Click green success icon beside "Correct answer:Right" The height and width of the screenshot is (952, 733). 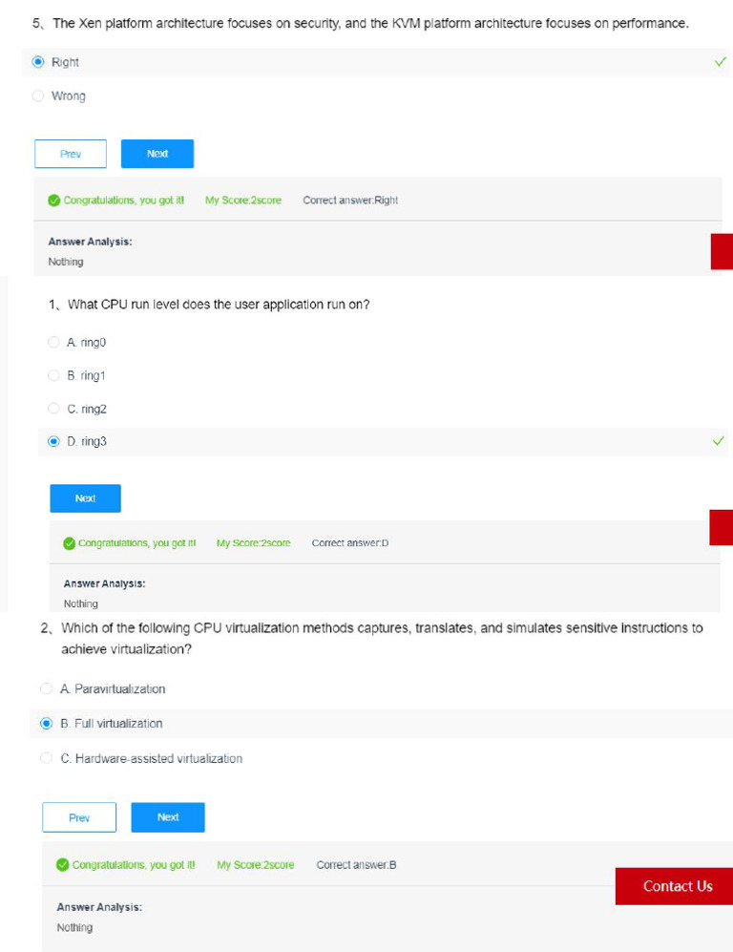tap(54, 201)
